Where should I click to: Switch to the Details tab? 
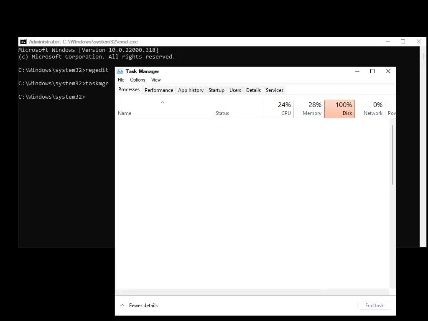click(254, 90)
